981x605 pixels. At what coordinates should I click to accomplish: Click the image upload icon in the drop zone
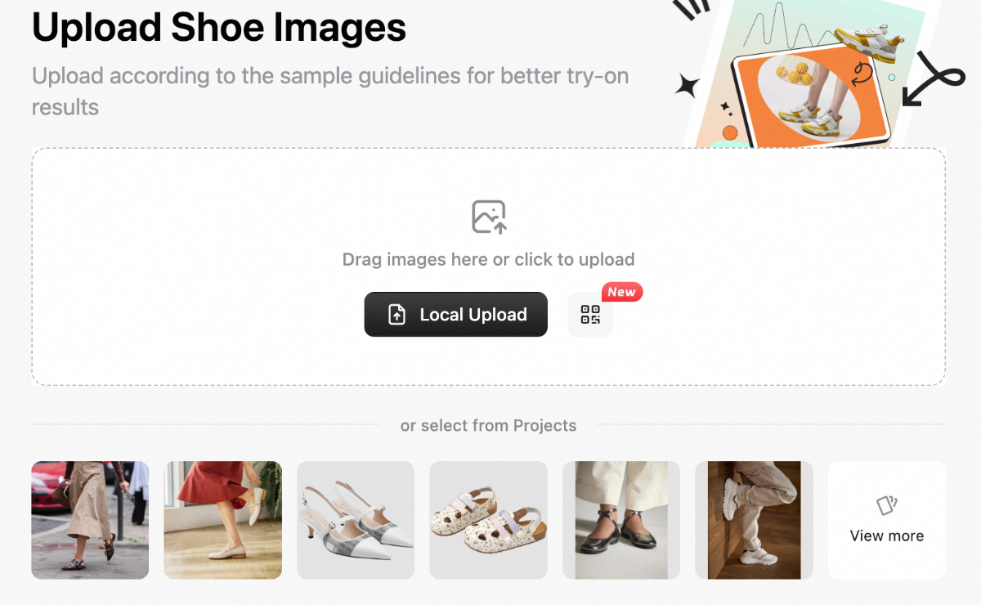pos(489,217)
